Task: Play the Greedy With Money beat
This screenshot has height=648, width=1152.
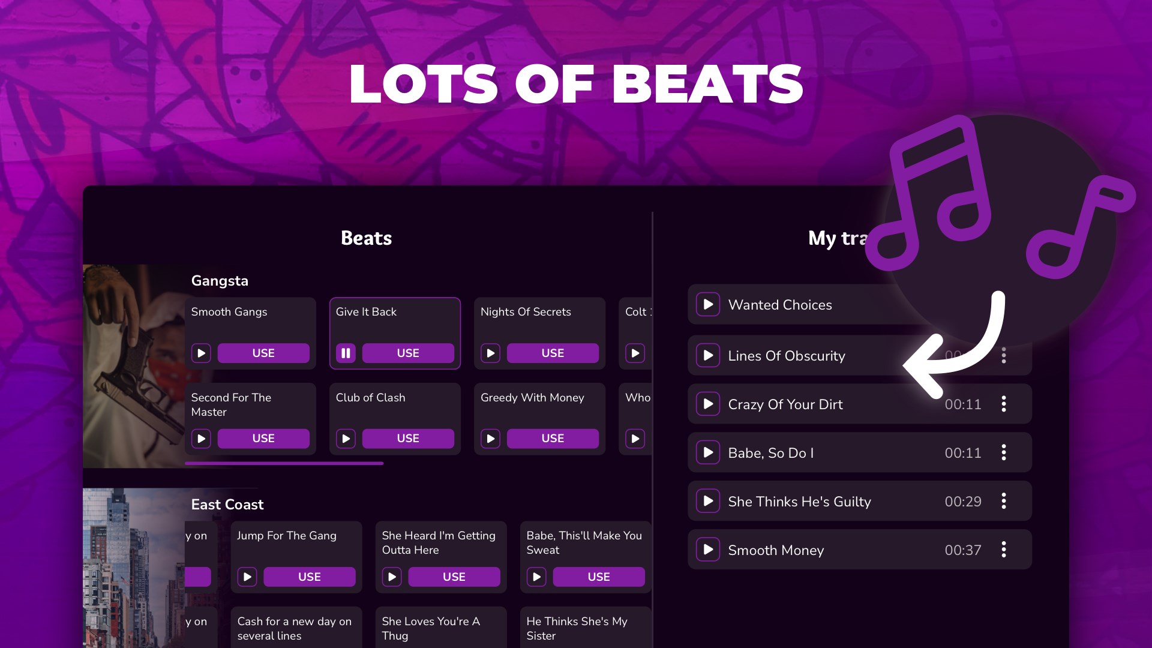Action: coord(490,439)
